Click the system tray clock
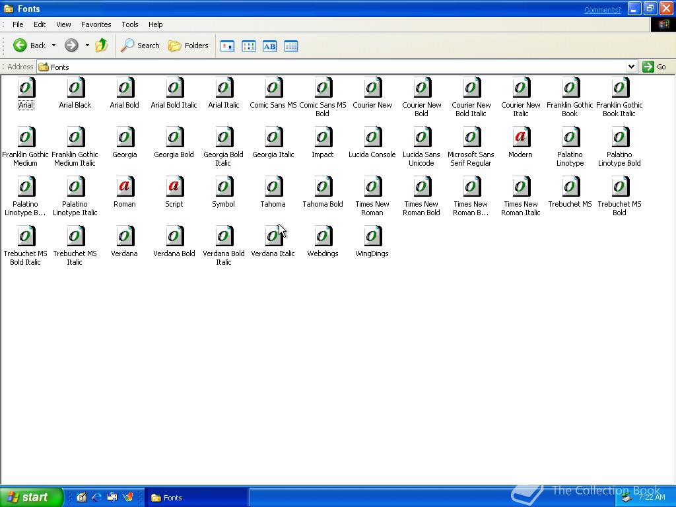This screenshot has height=507, width=676. [652, 497]
